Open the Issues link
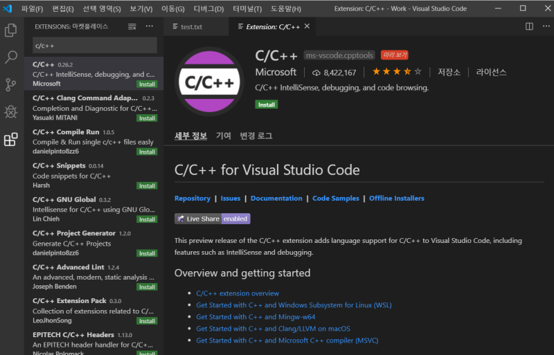The height and width of the screenshot is (355, 554). pos(231,198)
